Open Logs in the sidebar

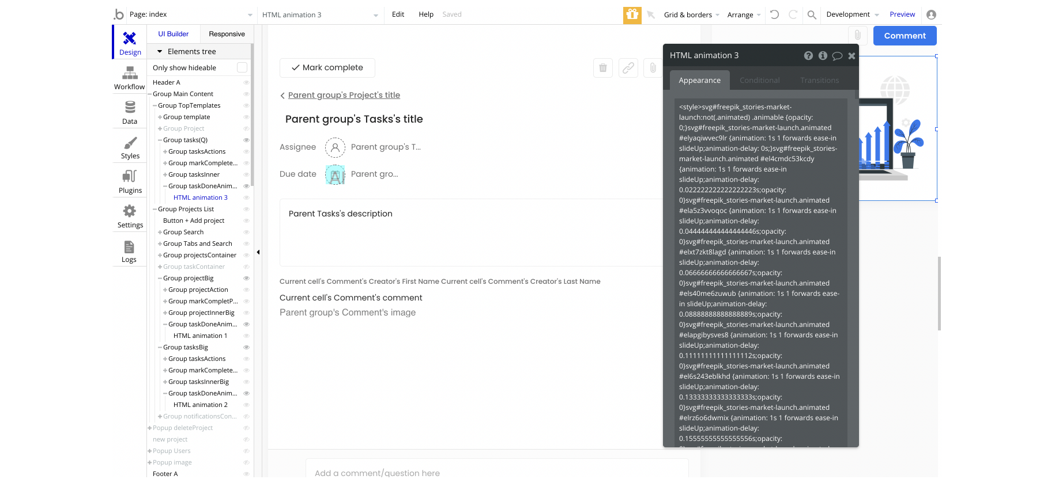click(130, 251)
